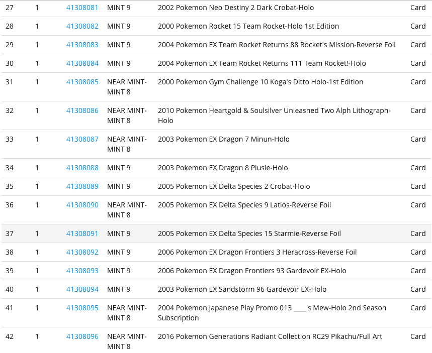Select Koga's Ditto Holo-1st Edition description
Screen dimensions: 432x353
pos(261,82)
